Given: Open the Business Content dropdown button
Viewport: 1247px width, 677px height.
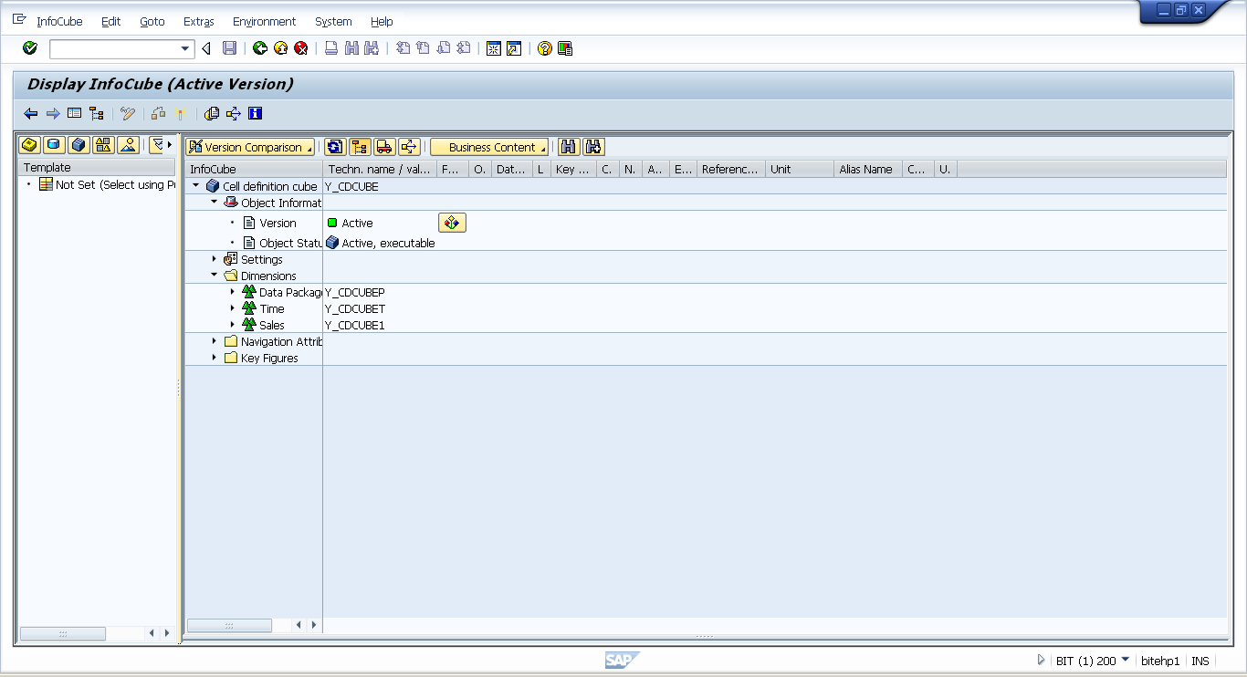Looking at the screenshot, I should (x=489, y=147).
